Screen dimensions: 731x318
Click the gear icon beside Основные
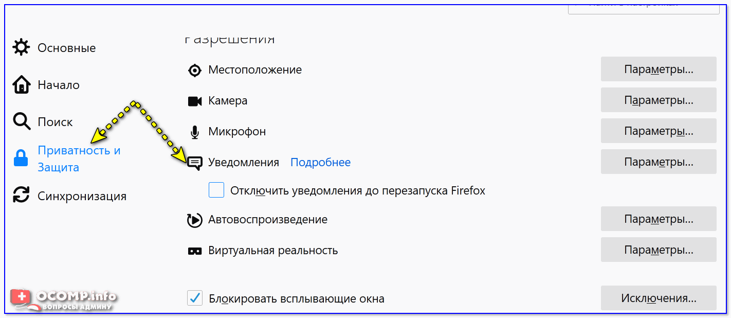[21, 48]
